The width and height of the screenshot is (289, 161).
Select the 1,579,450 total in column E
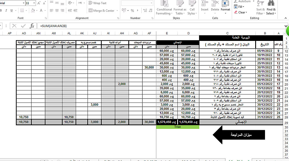tap(167, 122)
